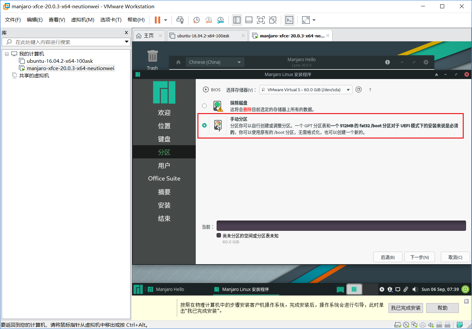
Task: Open the 选项卡(T) menu
Action: click(x=111, y=20)
